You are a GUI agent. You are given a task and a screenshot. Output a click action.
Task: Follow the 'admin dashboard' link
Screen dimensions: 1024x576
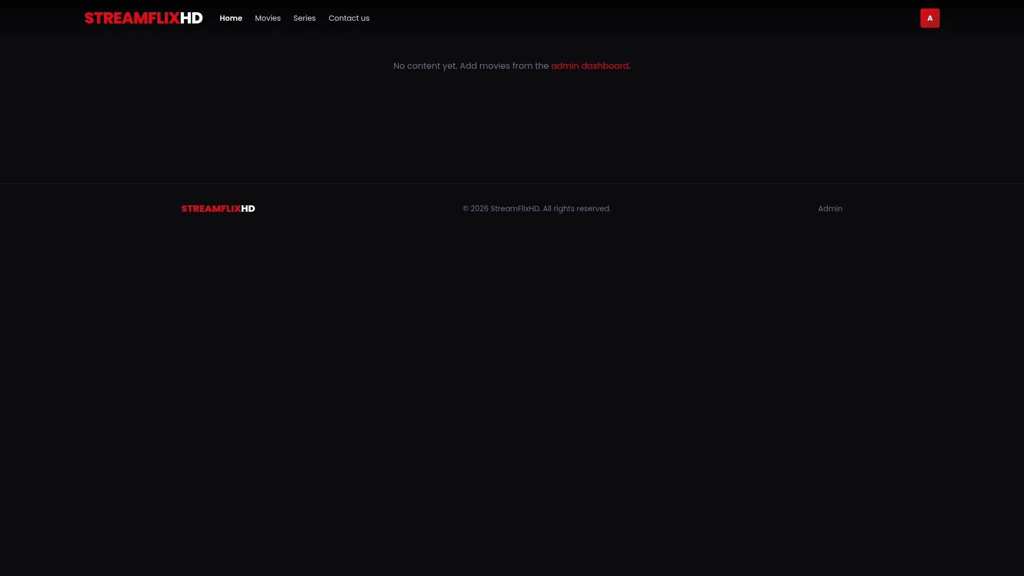click(x=590, y=66)
